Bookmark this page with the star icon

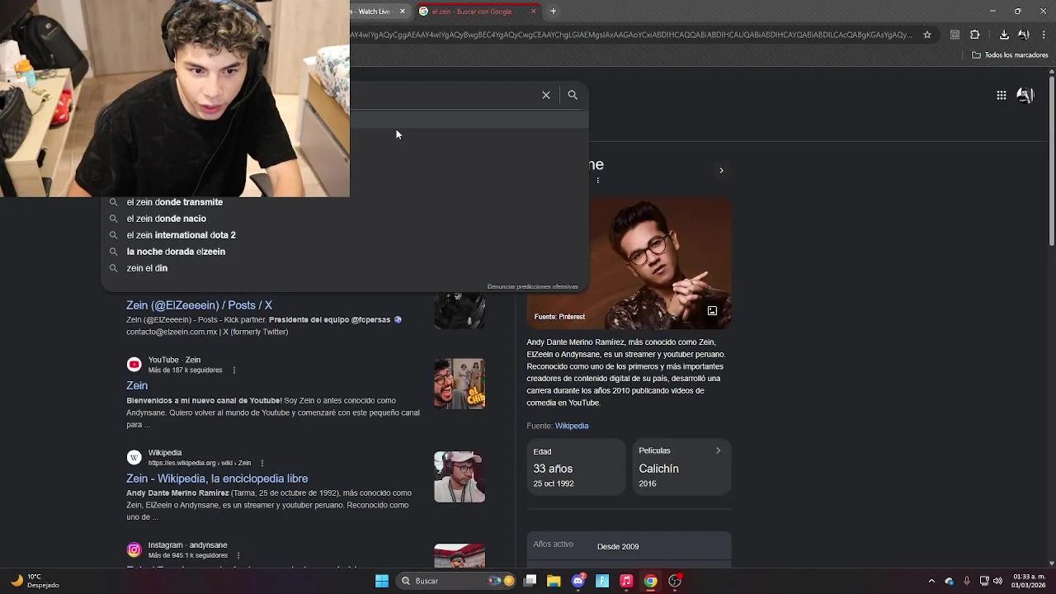click(x=927, y=35)
